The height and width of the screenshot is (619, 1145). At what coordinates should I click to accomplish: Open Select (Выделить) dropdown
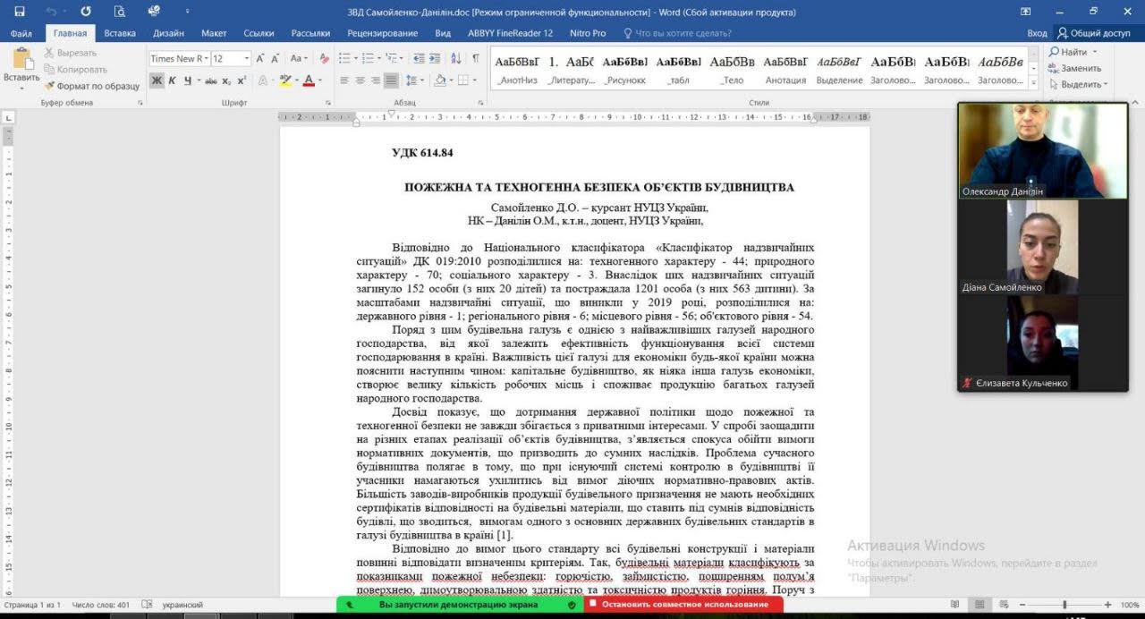(1078, 84)
